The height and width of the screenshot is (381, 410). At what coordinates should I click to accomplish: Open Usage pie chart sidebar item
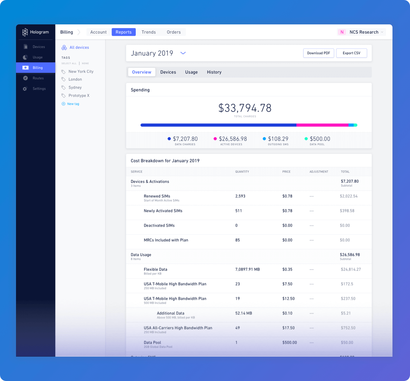35,57
